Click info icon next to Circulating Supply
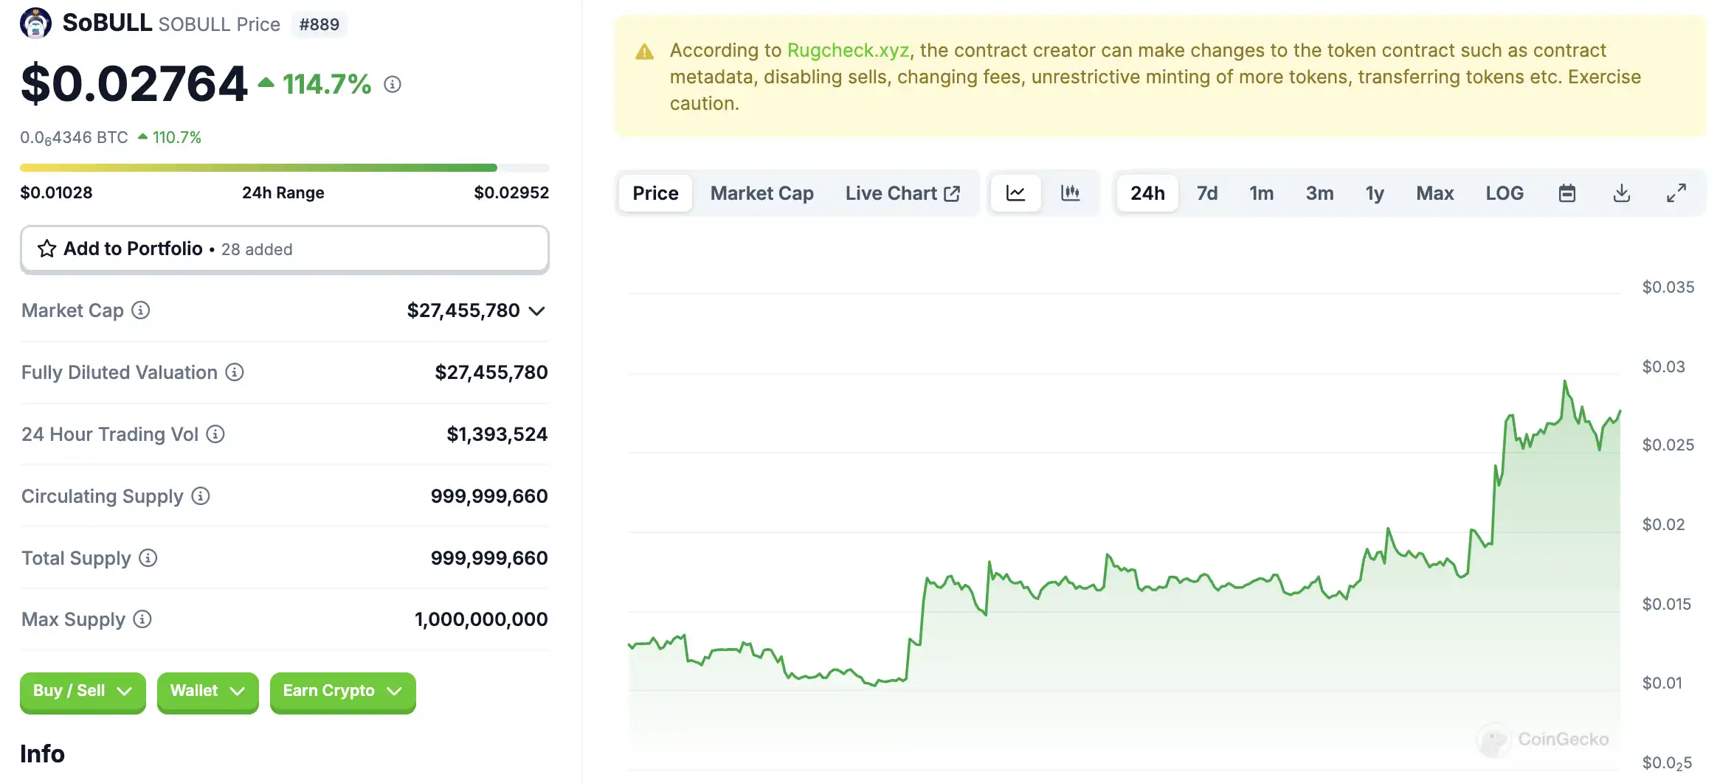 201,496
